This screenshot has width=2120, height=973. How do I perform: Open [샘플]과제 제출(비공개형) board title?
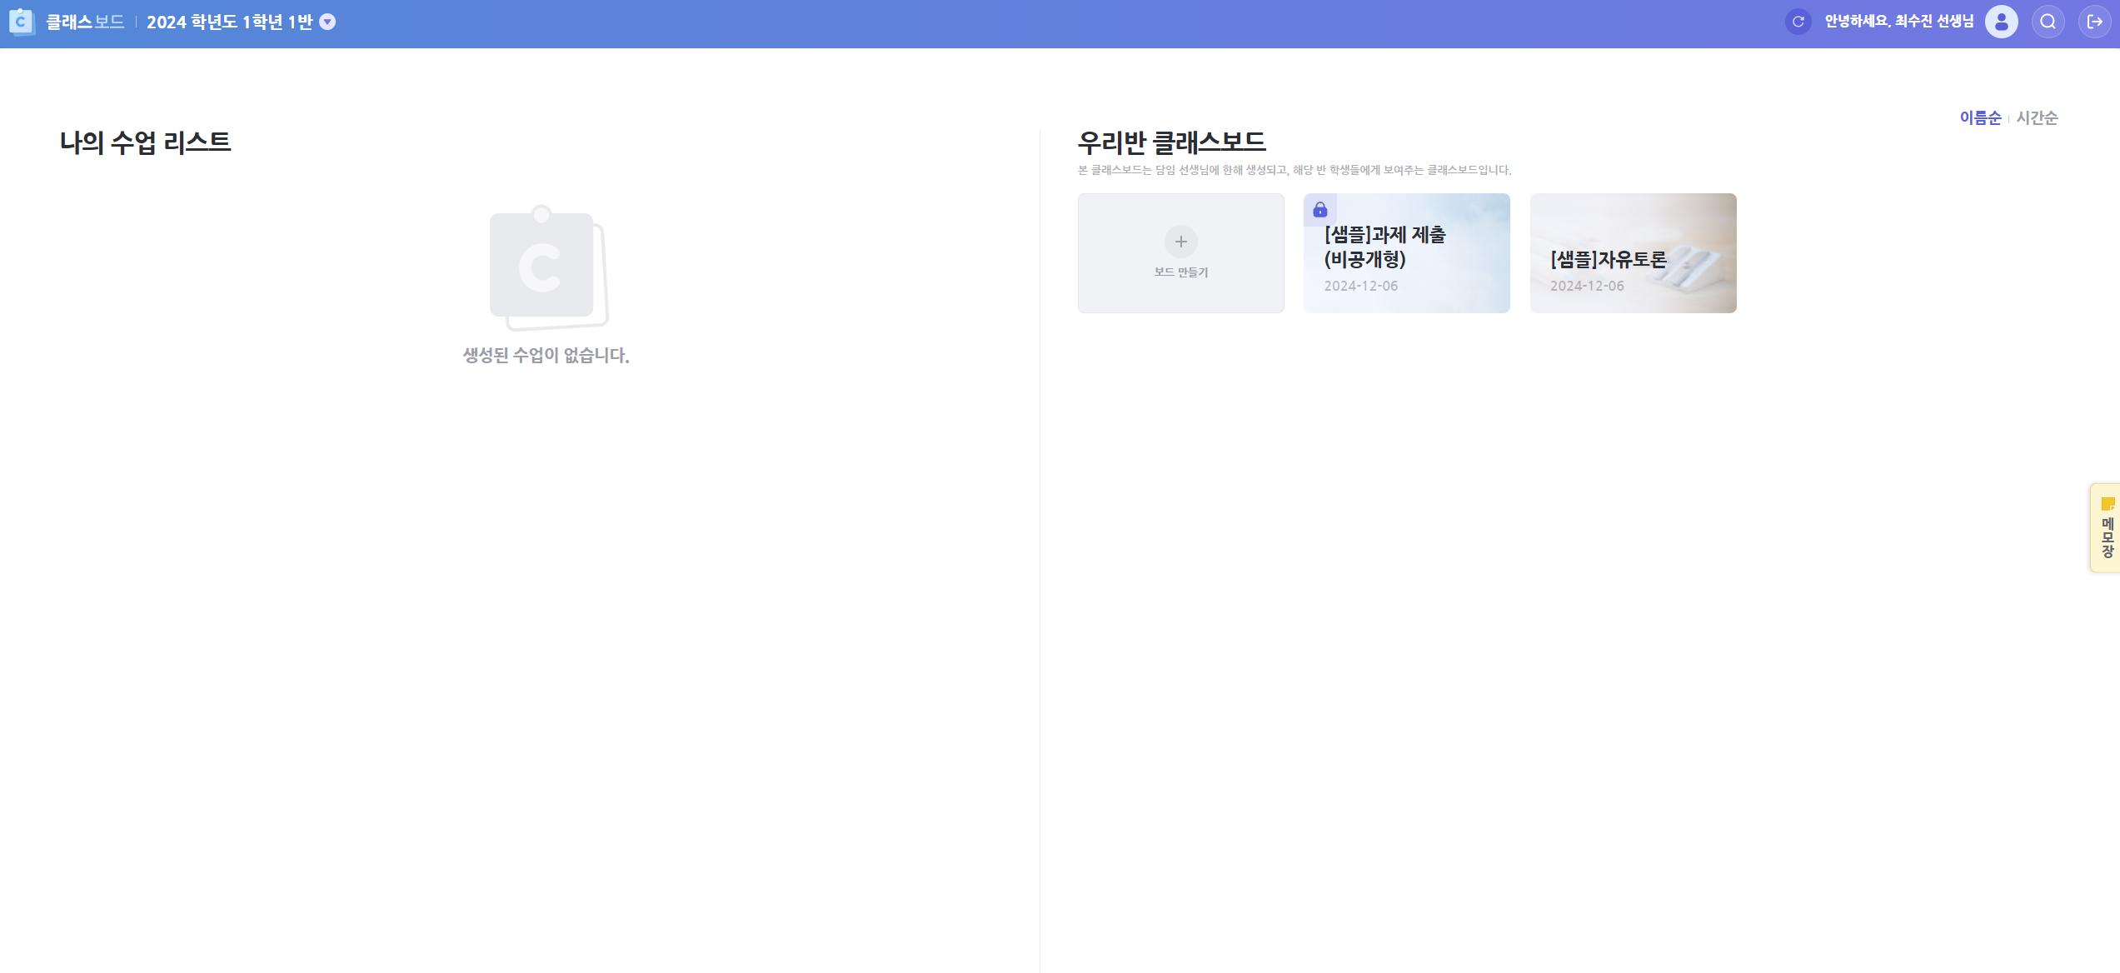(1384, 247)
